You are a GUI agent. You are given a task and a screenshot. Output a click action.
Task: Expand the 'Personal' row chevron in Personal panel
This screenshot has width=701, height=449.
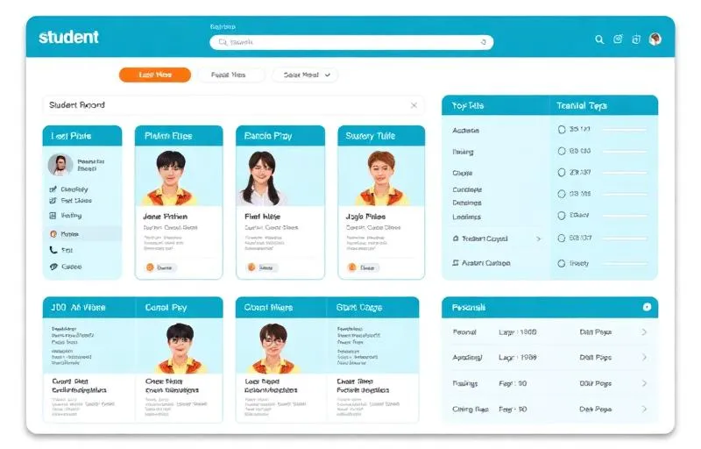(x=644, y=331)
